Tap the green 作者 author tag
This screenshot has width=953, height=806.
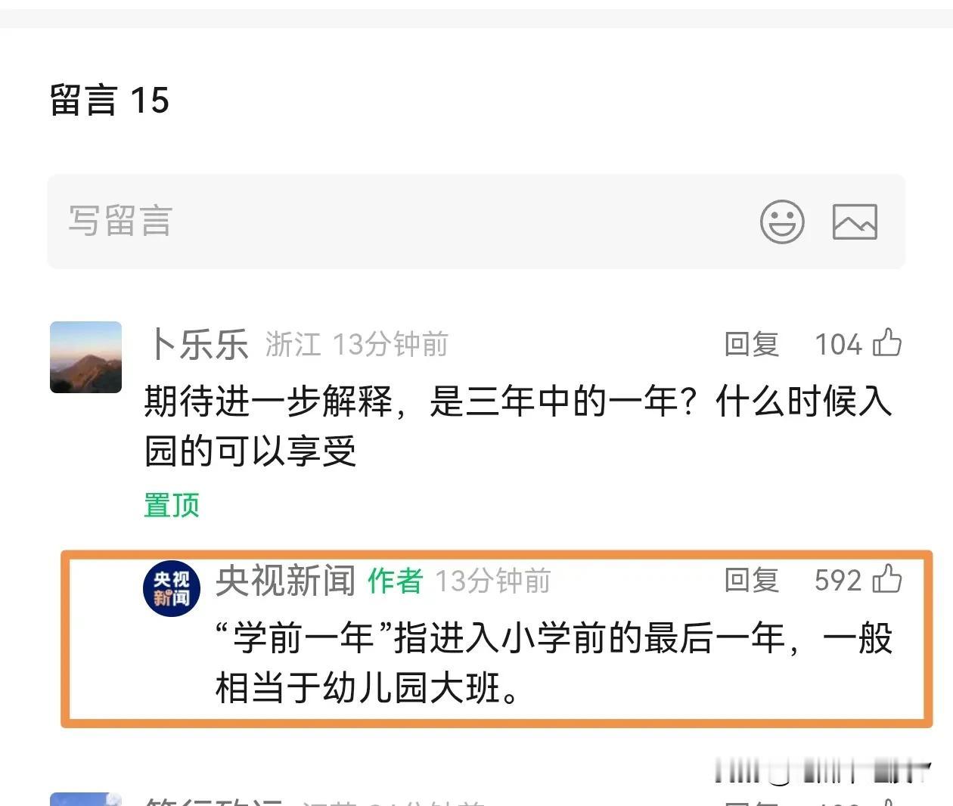click(395, 581)
